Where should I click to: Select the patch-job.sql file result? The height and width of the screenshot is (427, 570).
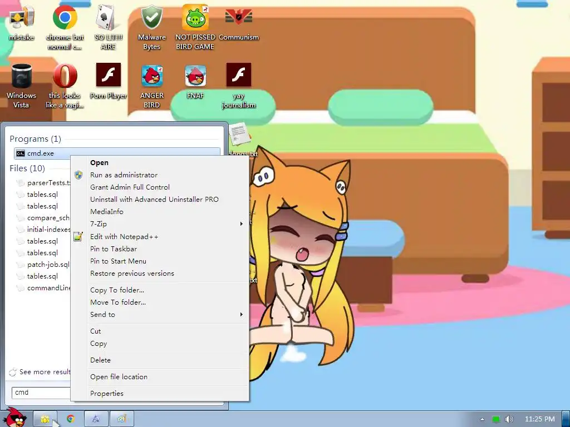(43, 265)
